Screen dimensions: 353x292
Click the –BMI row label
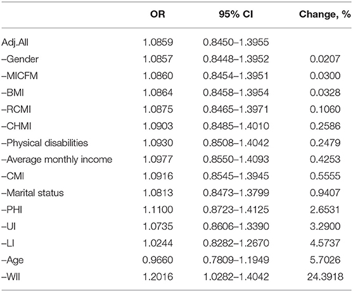coord(13,92)
